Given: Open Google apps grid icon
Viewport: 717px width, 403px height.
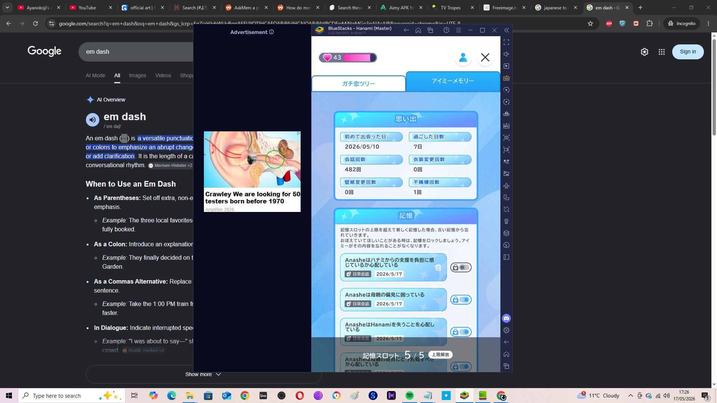Looking at the screenshot, I should click(x=662, y=52).
